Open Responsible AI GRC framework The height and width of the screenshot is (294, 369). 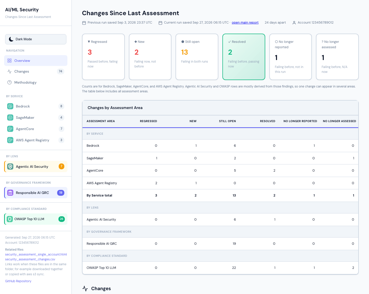36,193
